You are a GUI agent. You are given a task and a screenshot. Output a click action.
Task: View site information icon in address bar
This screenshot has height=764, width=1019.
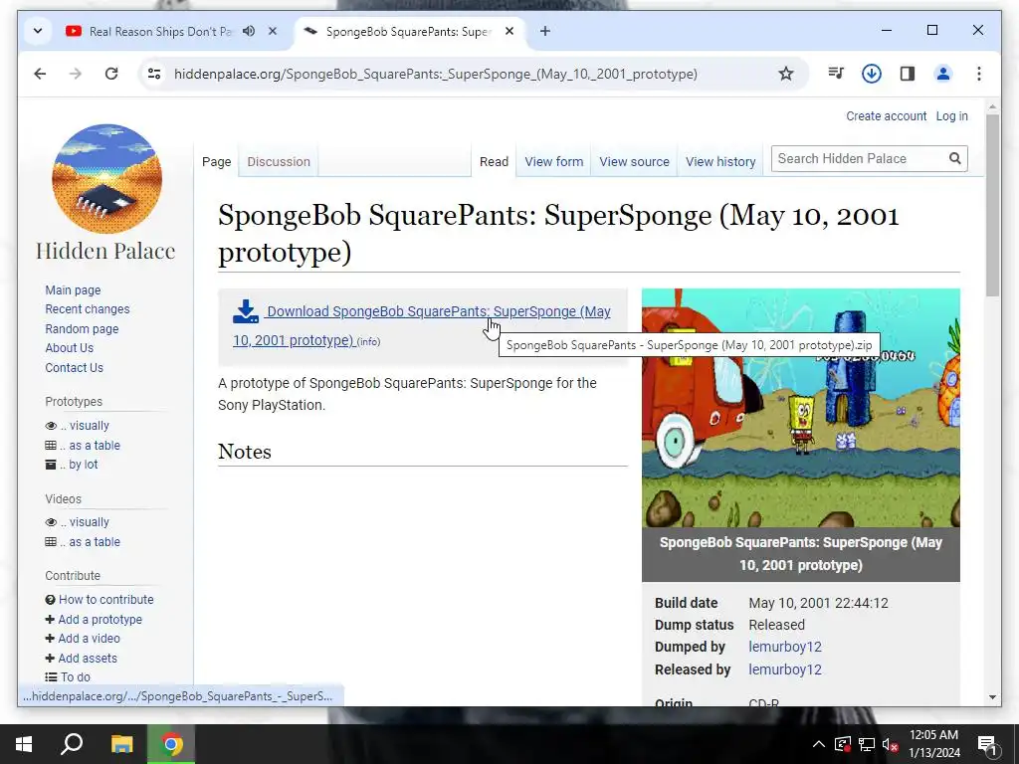(x=154, y=74)
